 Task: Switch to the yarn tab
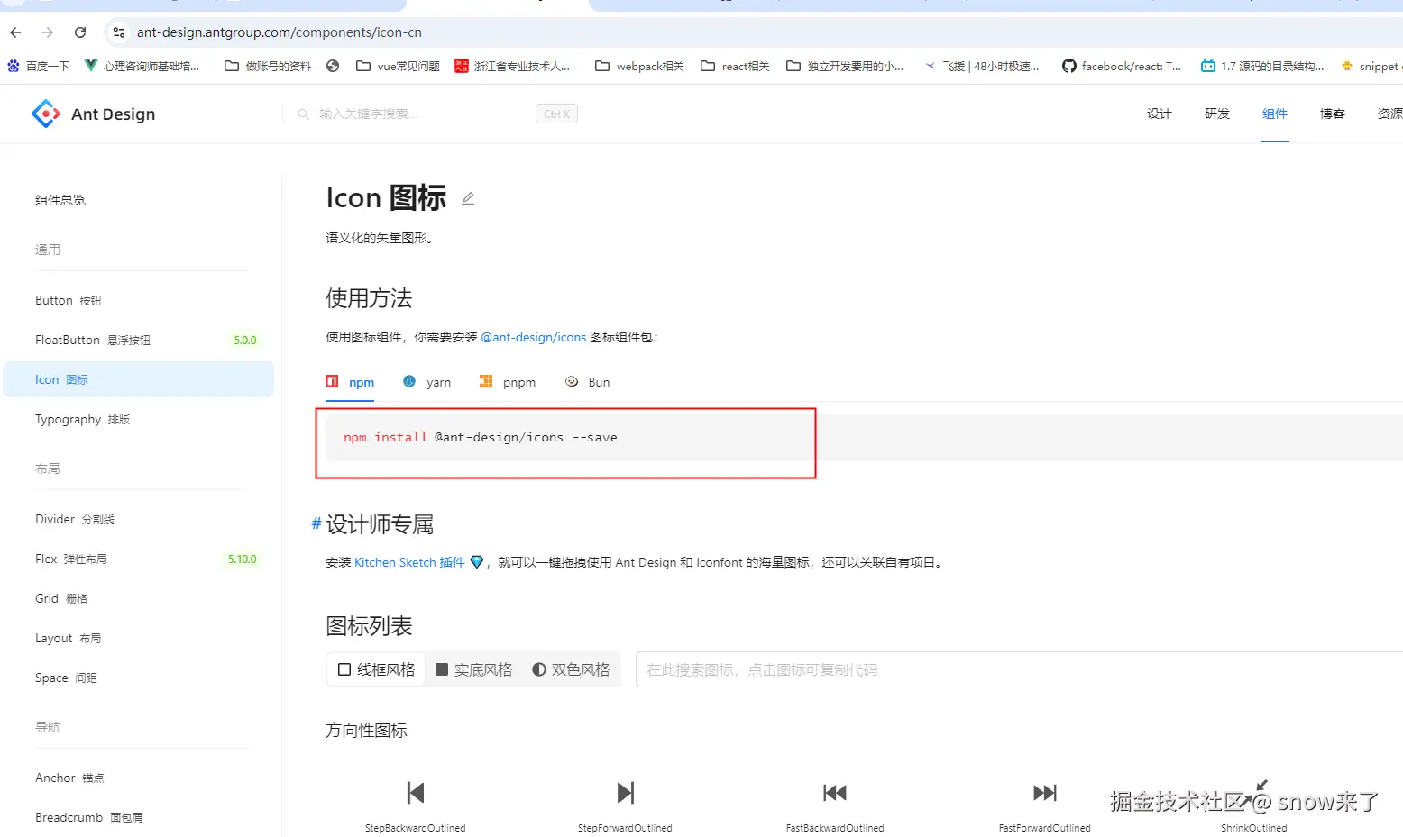coord(426,382)
